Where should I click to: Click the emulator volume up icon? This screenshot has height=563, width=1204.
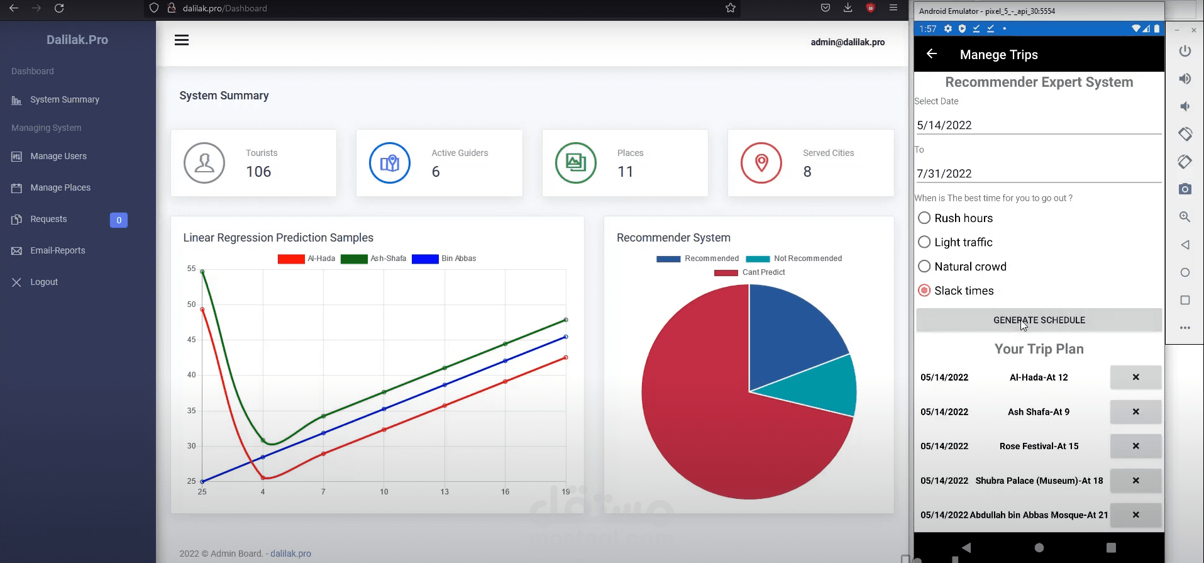tap(1185, 79)
